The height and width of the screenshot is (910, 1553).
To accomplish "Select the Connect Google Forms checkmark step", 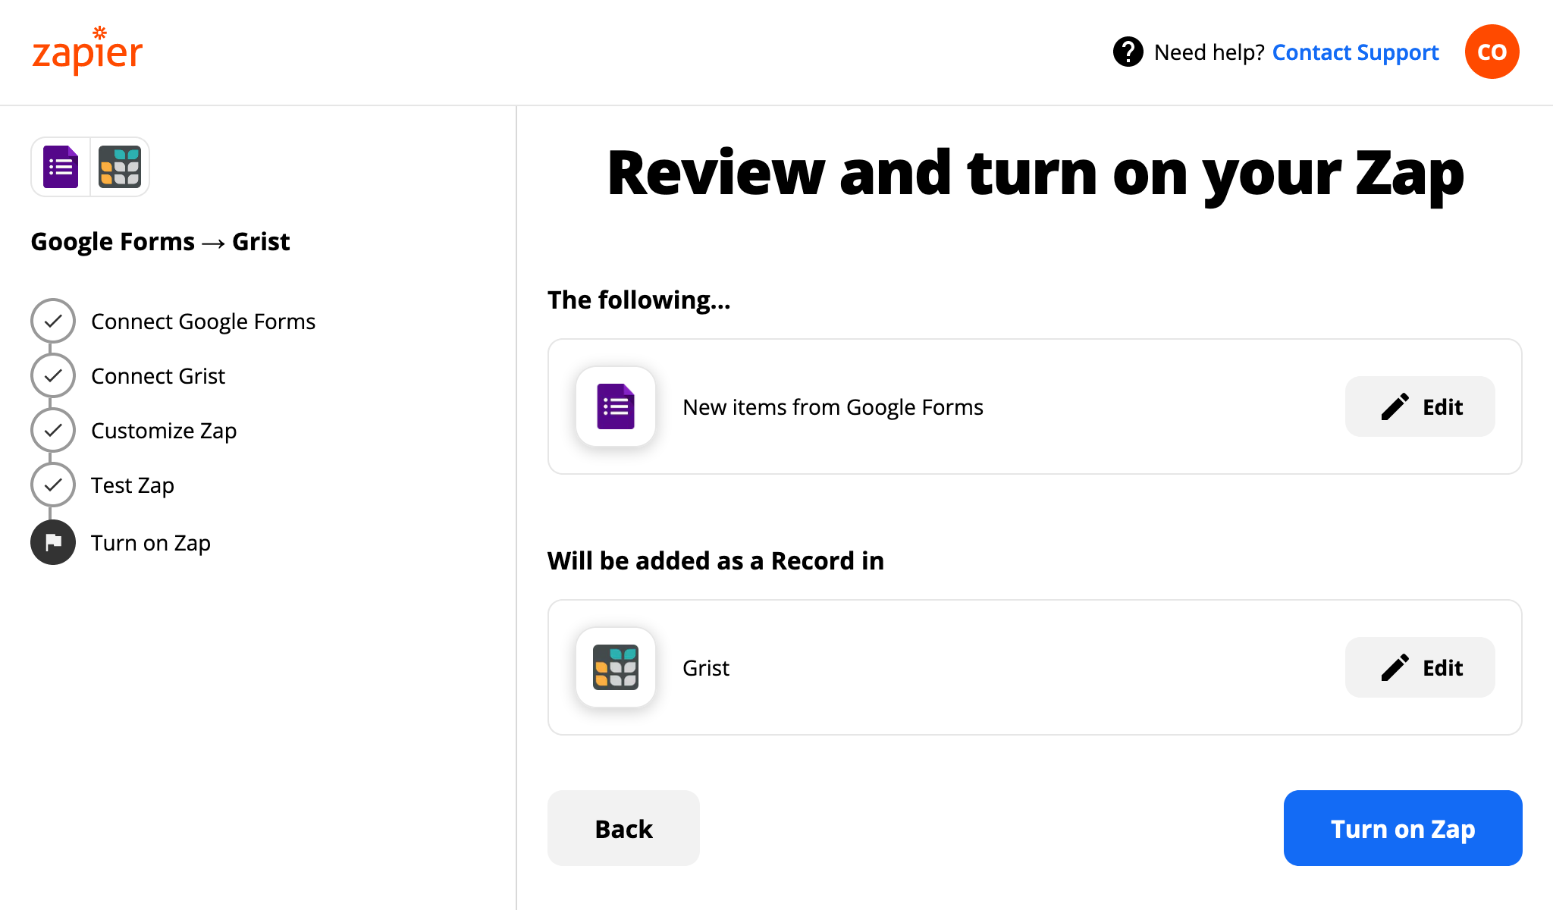I will point(53,321).
